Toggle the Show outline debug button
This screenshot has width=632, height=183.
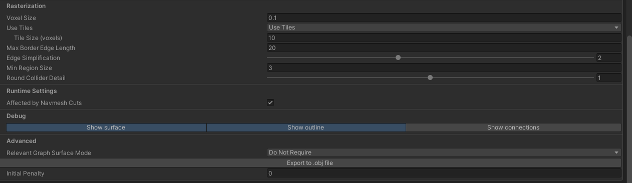coord(305,127)
